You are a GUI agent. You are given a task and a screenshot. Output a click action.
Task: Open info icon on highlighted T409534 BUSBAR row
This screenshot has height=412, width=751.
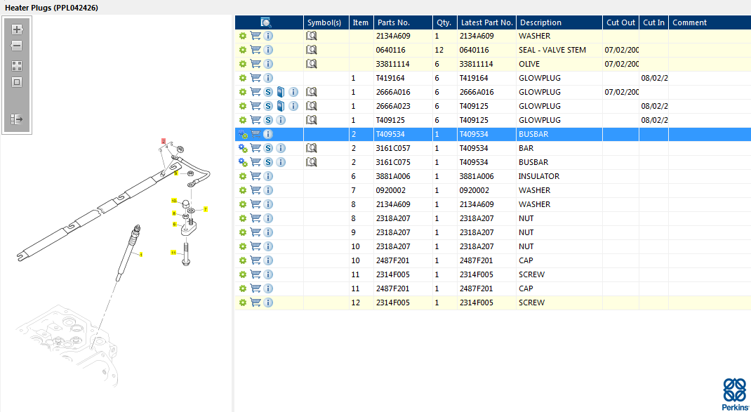pos(268,134)
